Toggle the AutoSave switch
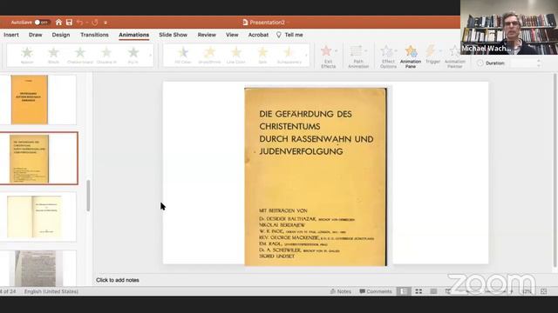 [x=42, y=23]
